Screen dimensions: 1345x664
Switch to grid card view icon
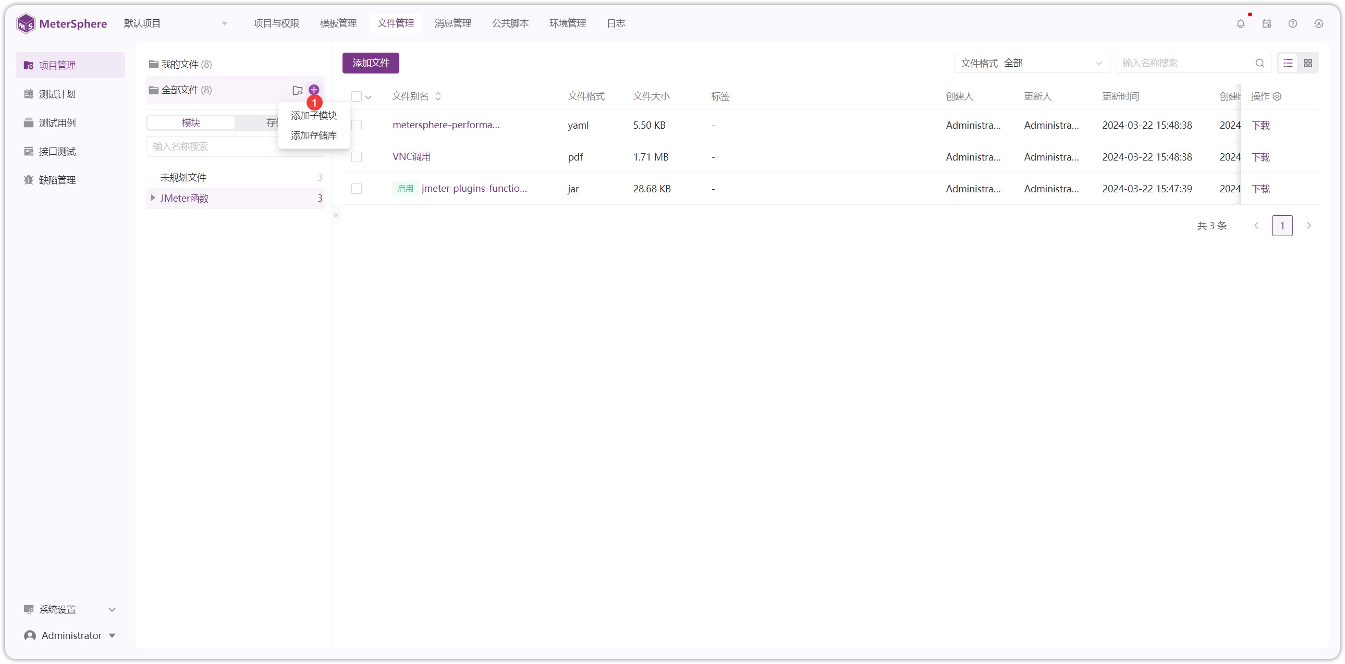(x=1308, y=63)
